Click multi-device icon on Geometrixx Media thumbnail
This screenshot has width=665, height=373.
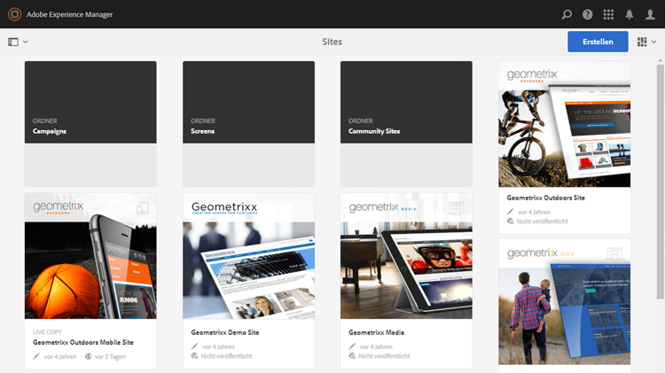pos(457,207)
